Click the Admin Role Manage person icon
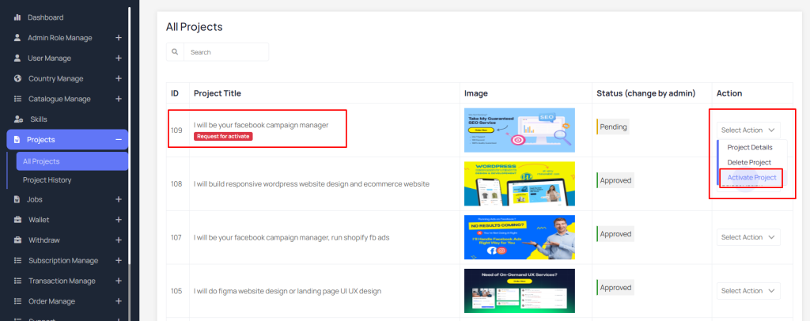Screen dimensions: 810x321 click(x=17, y=38)
